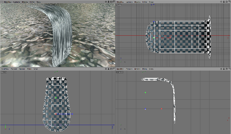The width and height of the screenshot is (231, 134).
Task: Grab the green axis handle in the top (Sopra) viewport
Action: [x=154, y=38]
